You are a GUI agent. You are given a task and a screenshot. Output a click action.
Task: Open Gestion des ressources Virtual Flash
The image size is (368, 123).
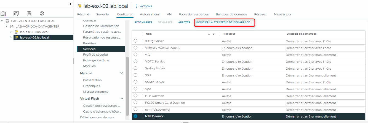(x=102, y=106)
